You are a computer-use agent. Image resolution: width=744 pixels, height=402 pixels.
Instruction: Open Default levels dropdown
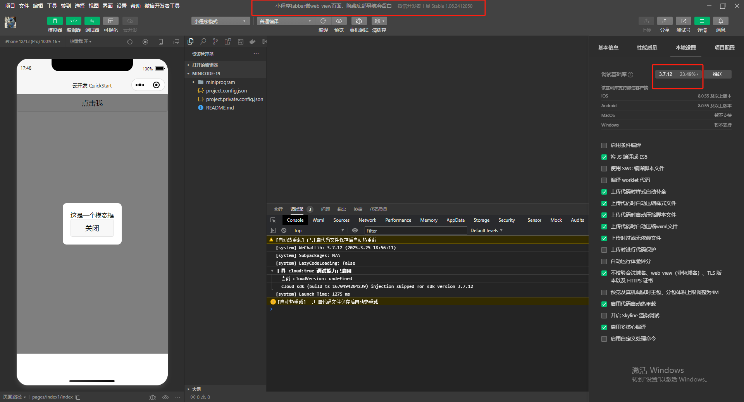click(486, 230)
